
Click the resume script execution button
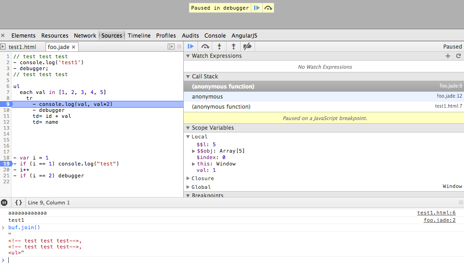pyautogui.click(x=191, y=46)
